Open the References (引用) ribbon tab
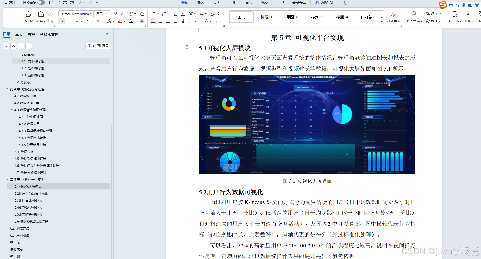This screenshot has width=481, height=259. point(233,3)
